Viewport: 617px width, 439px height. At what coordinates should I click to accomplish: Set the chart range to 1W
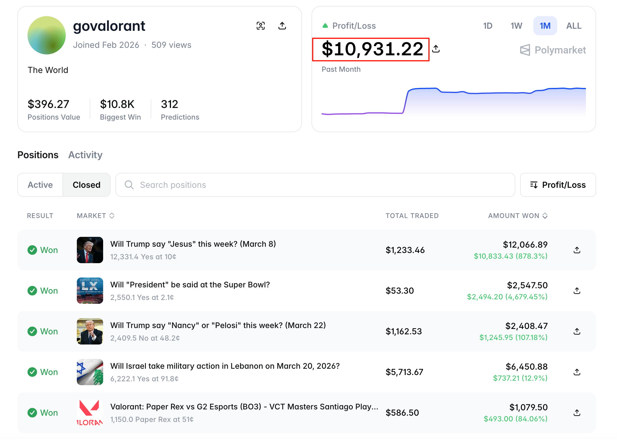(516, 26)
